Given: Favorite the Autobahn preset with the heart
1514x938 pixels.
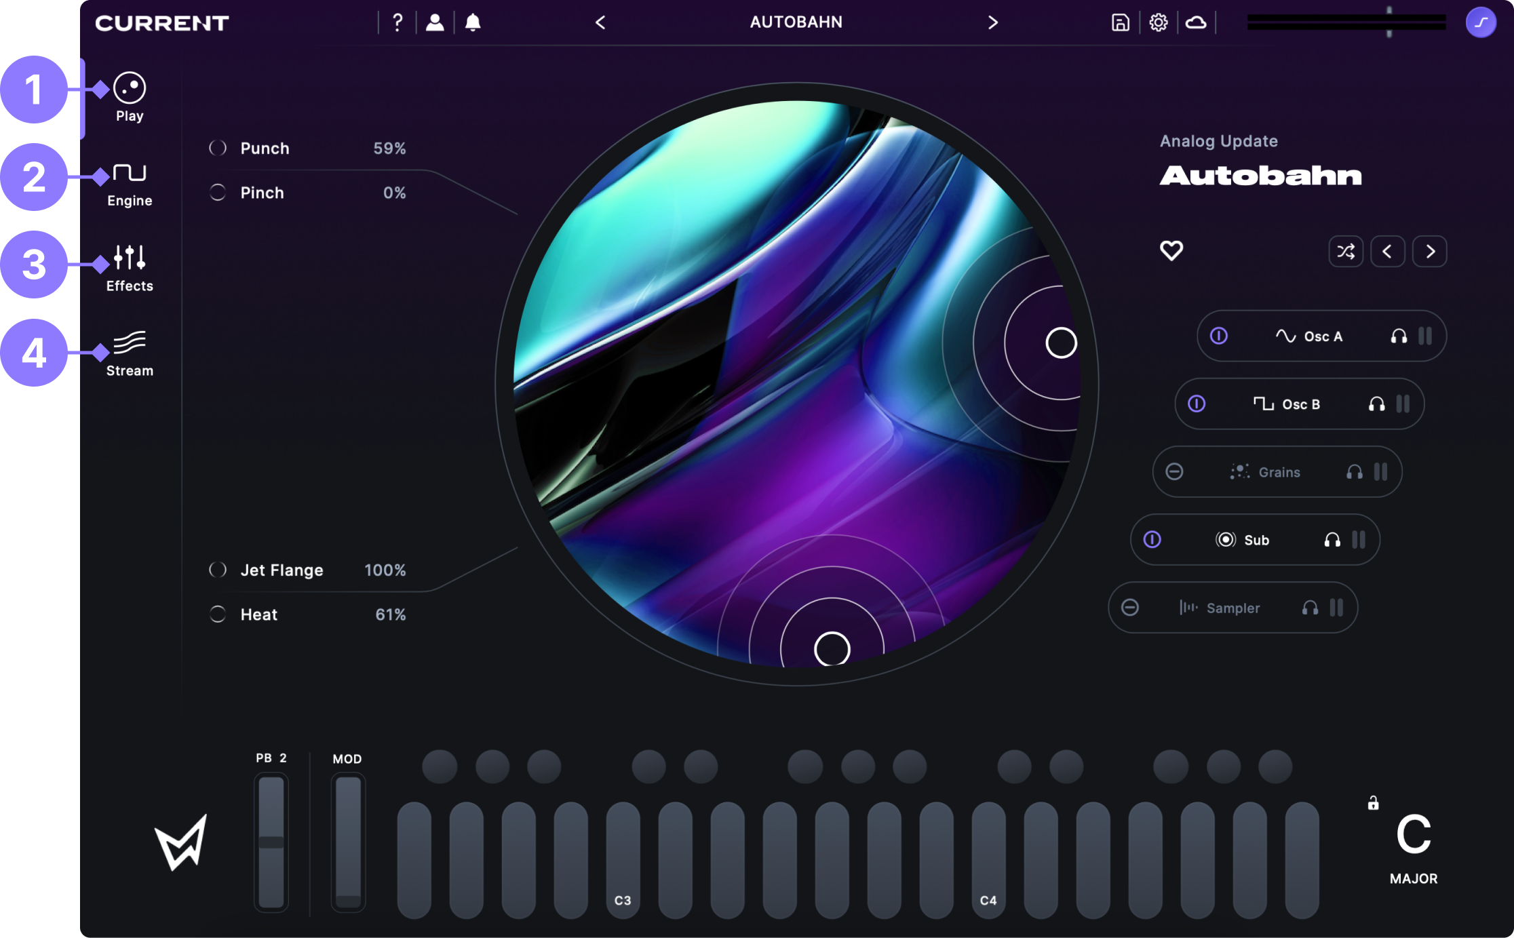Looking at the screenshot, I should pyautogui.click(x=1171, y=251).
